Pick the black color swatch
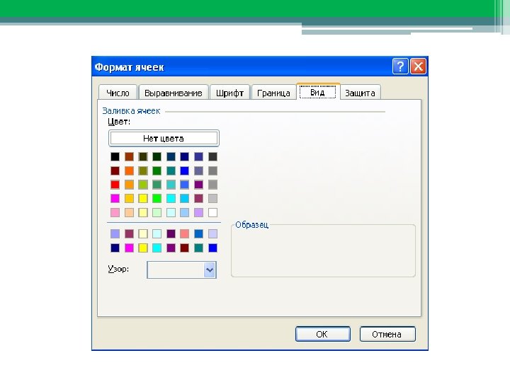This screenshot has height=382, width=510. tap(115, 156)
